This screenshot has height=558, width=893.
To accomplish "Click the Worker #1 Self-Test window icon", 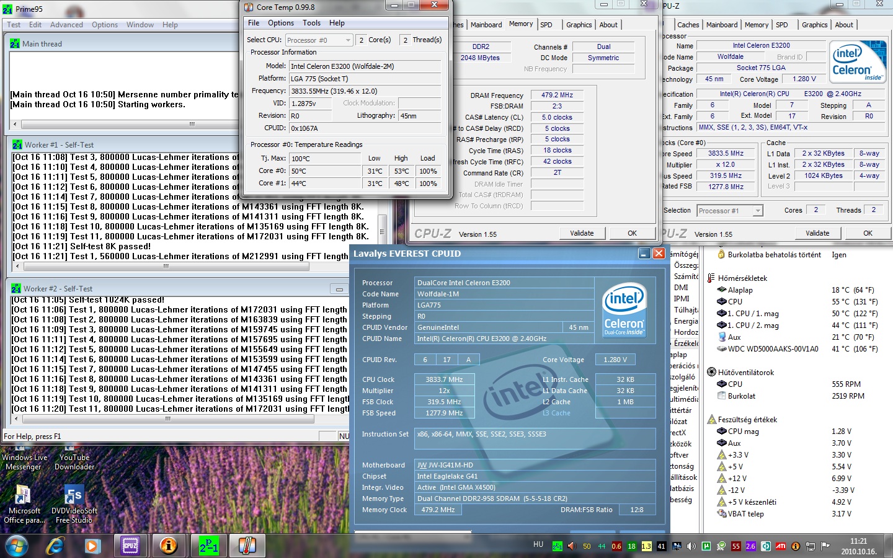I will 16,144.
